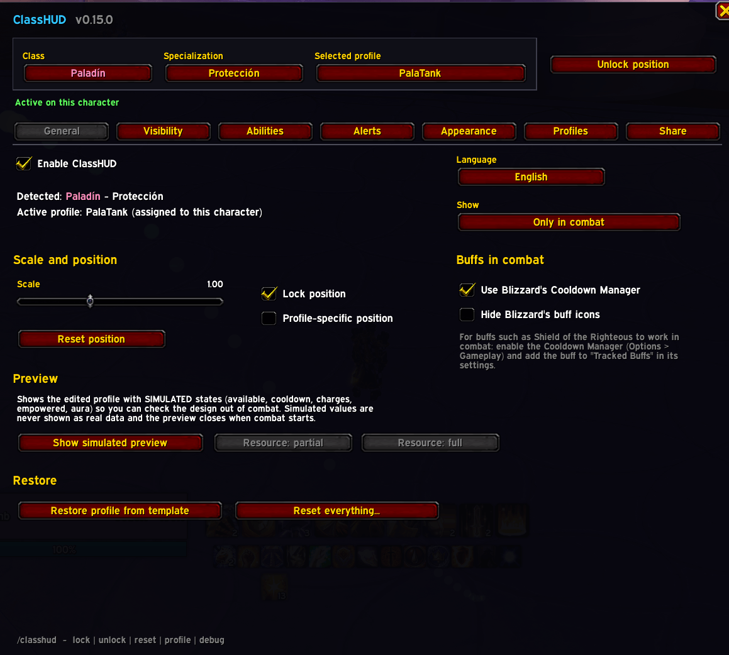Click the Scale slider thumb

tap(90, 301)
